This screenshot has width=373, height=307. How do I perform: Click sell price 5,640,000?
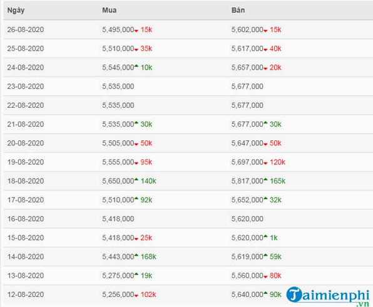(247, 294)
